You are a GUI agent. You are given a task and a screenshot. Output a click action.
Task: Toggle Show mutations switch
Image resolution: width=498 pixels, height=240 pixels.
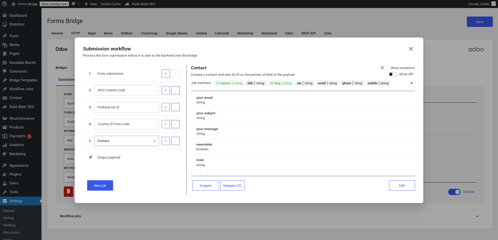coord(384,68)
